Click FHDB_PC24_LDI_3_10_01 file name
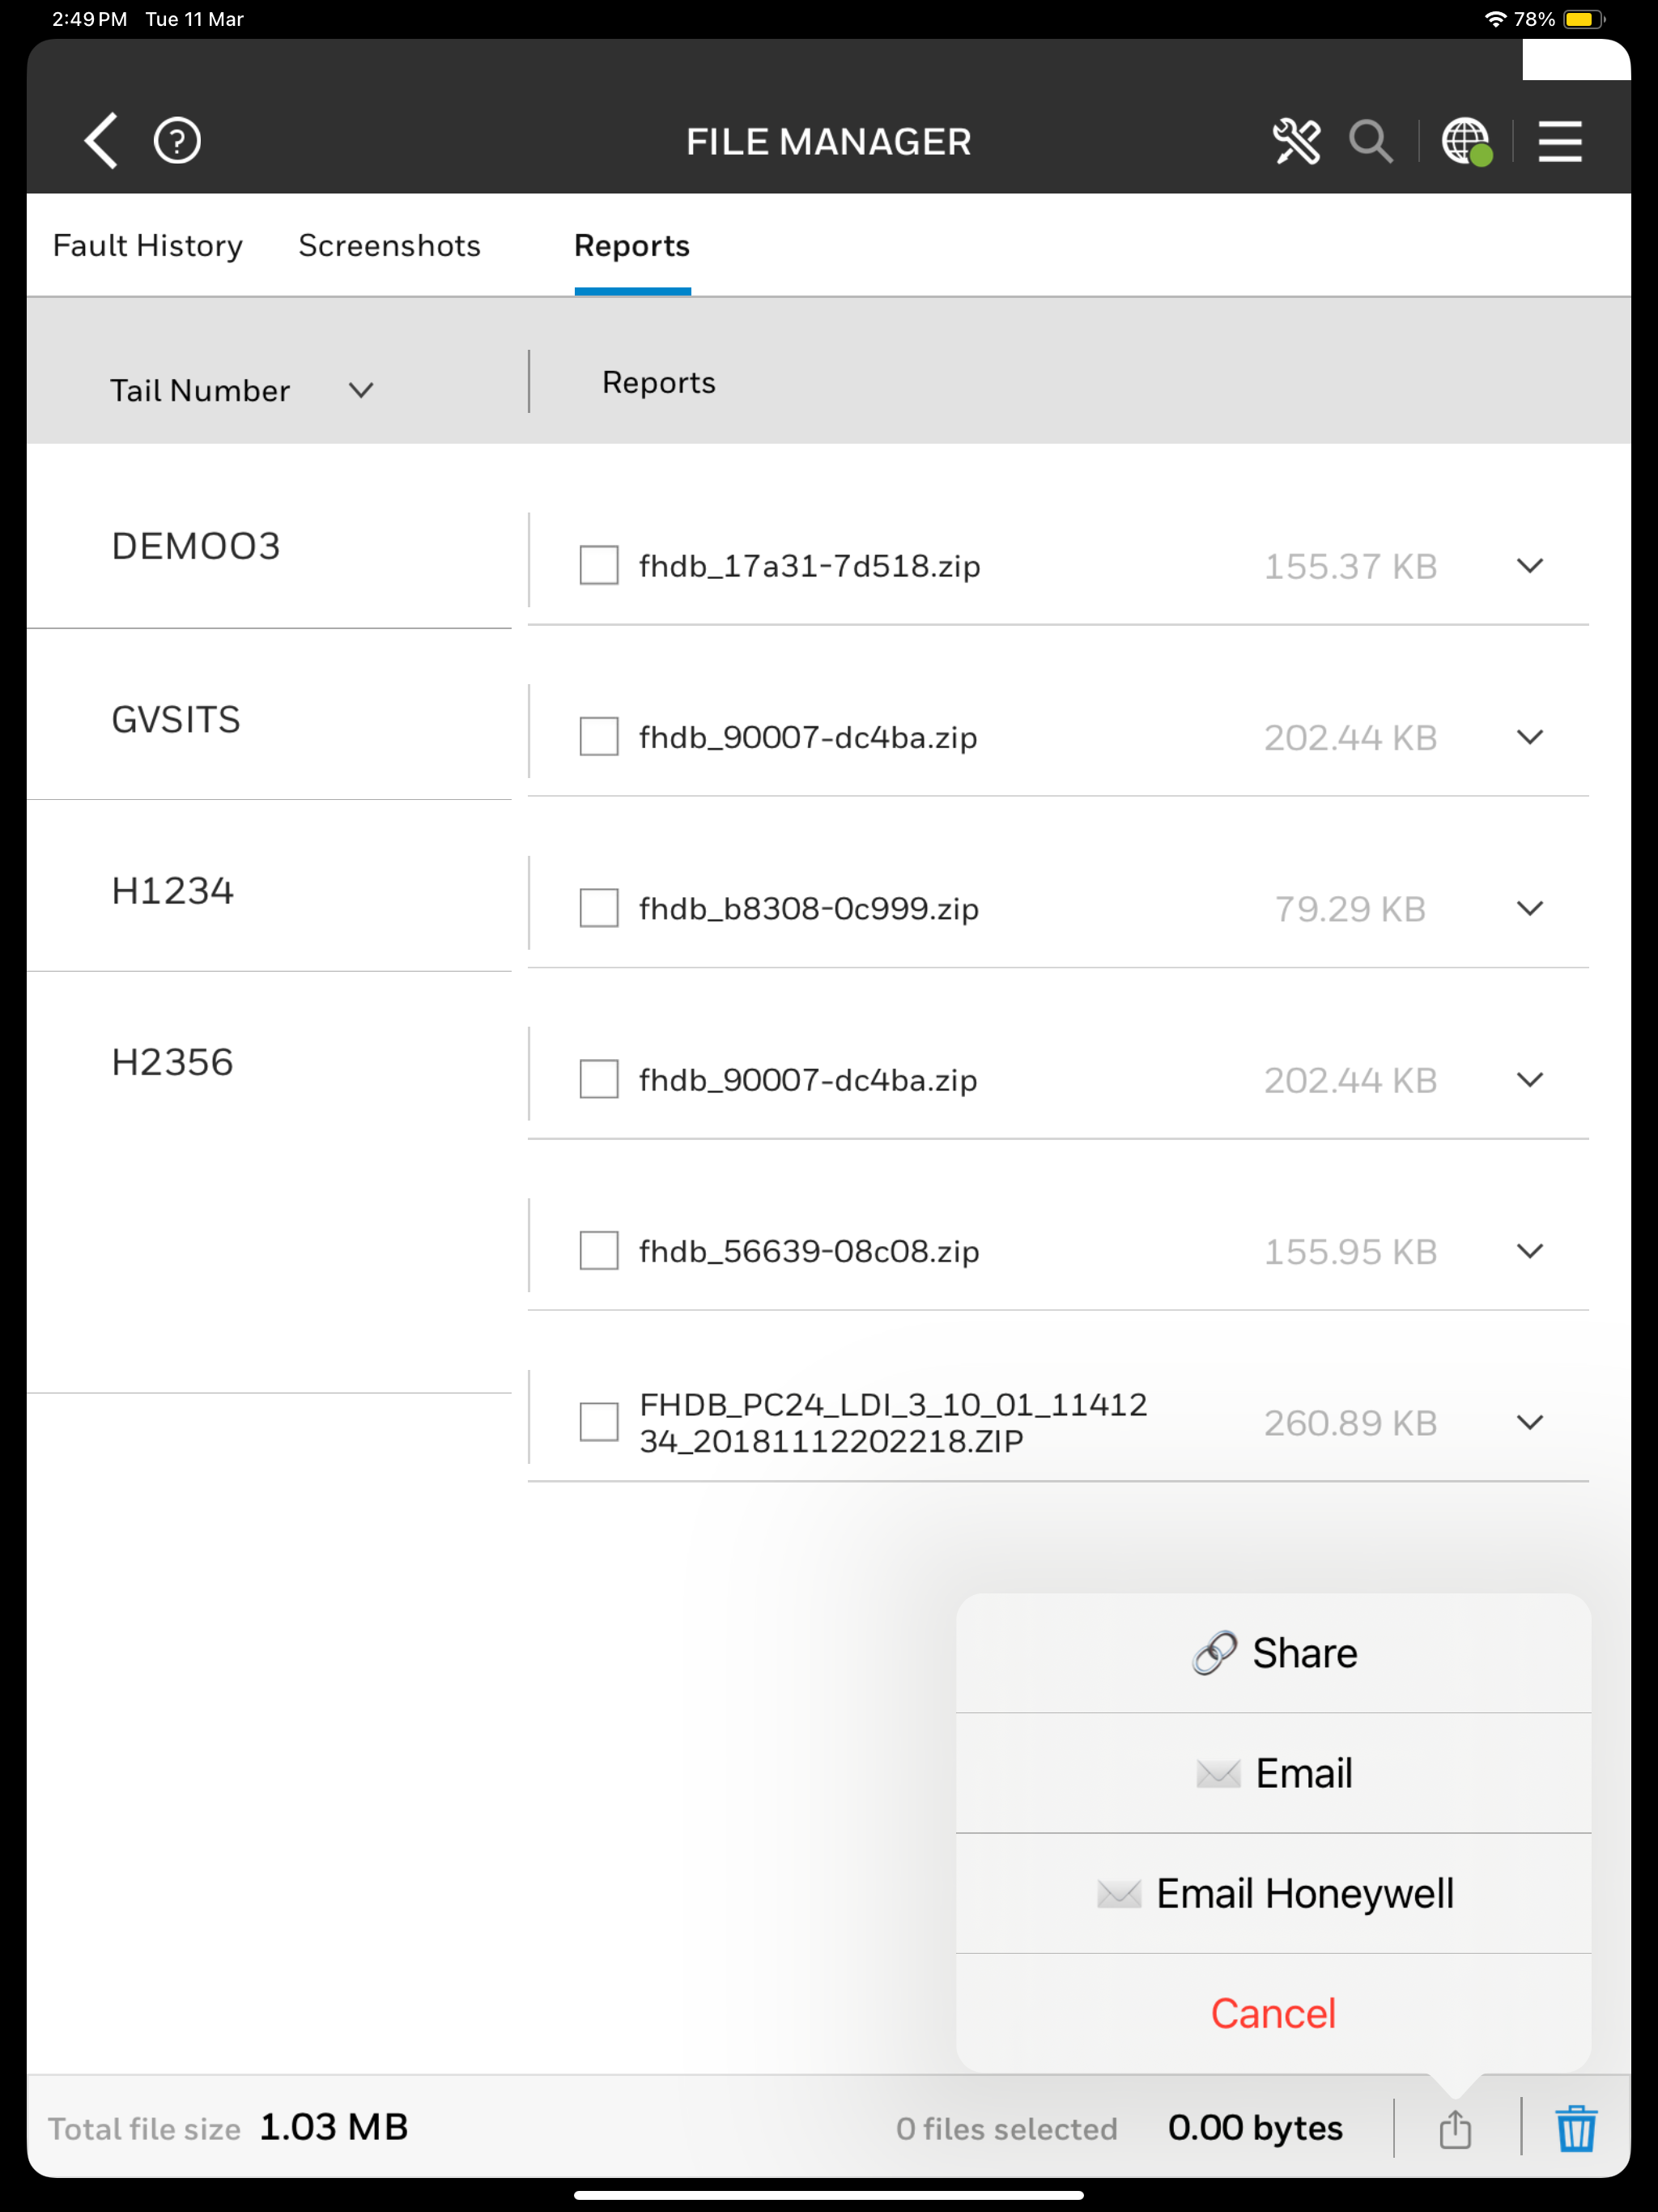 [893, 1423]
